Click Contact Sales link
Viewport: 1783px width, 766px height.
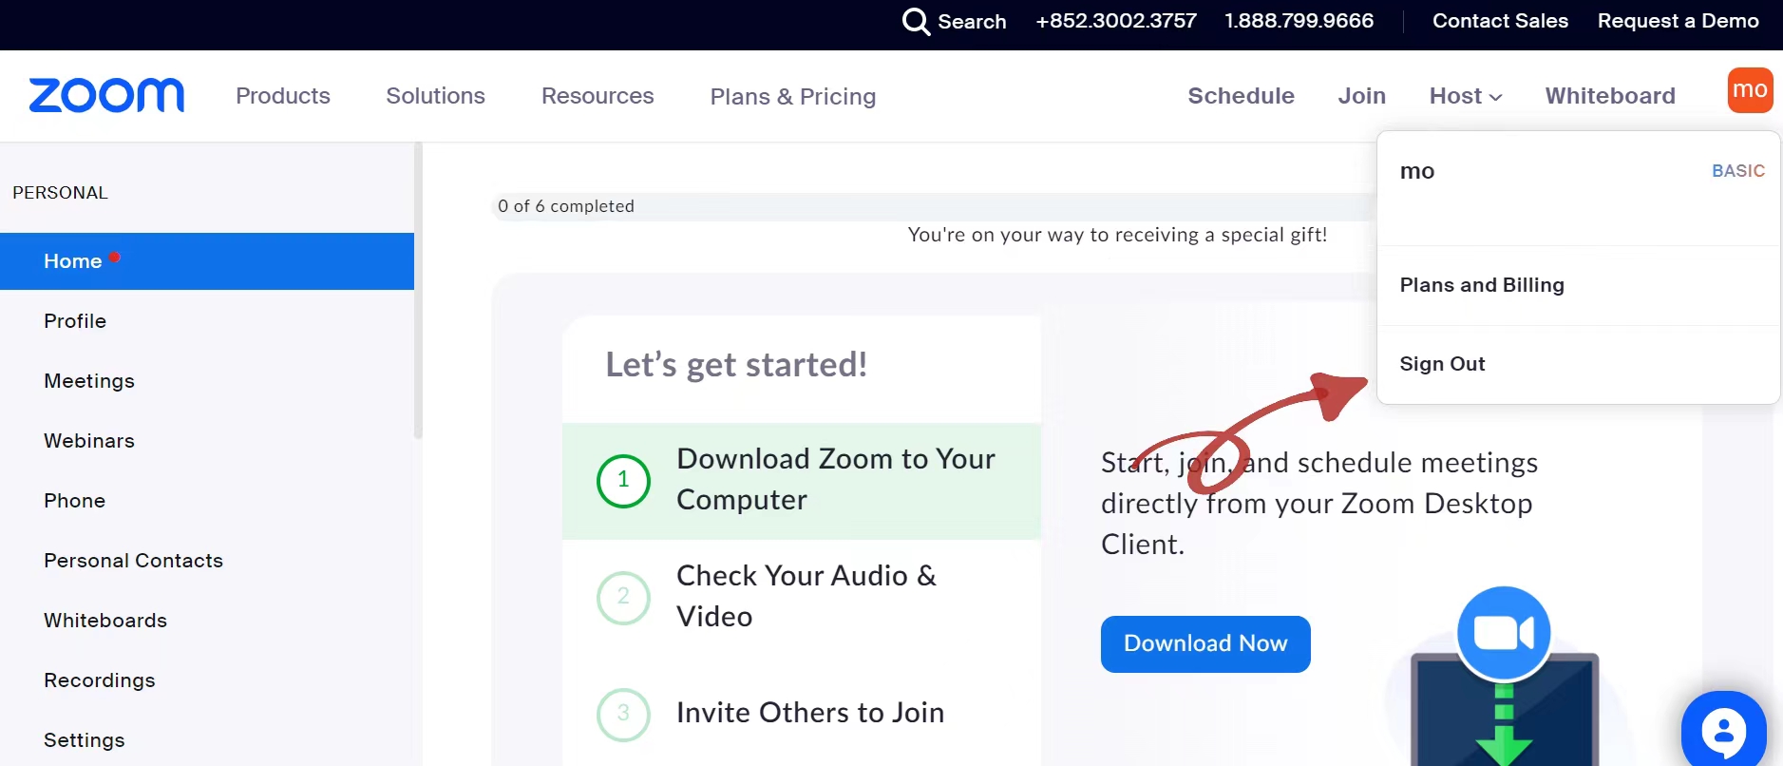[x=1500, y=21]
